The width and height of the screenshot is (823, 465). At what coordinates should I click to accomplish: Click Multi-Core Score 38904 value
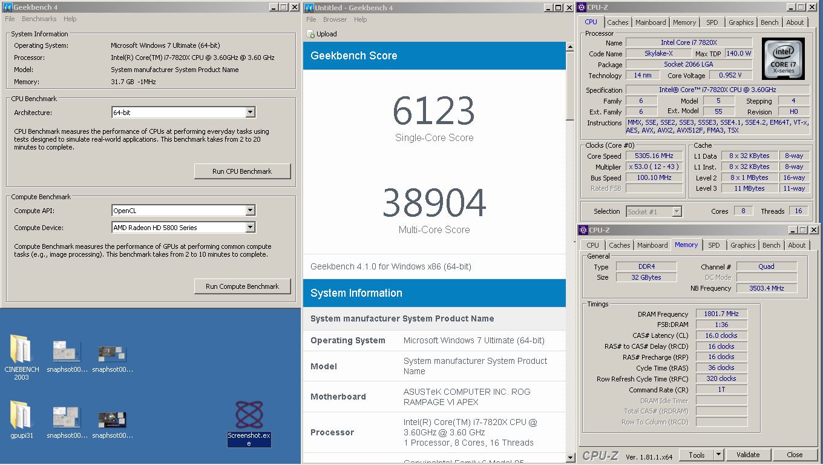tap(434, 203)
